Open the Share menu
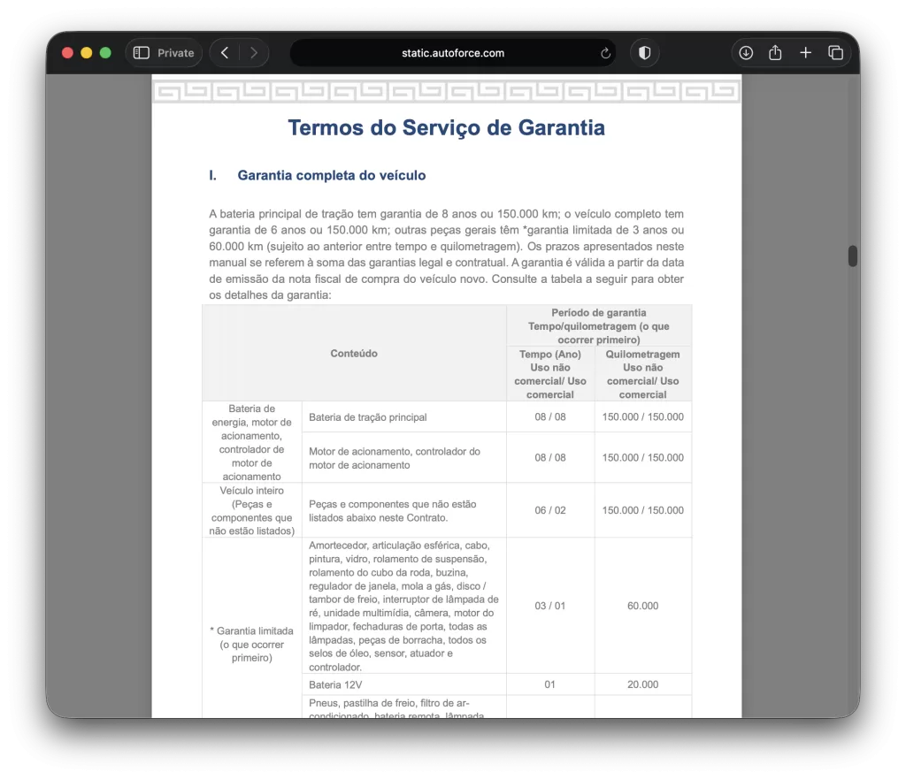Image resolution: width=906 pixels, height=779 pixels. [x=775, y=53]
